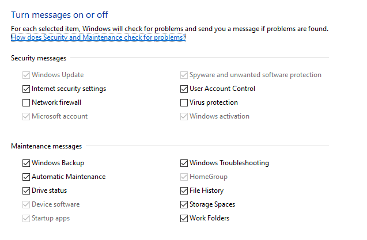The width and height of the screenshot is (367, 240).
Task: Click the 'For each selected item' description text
Action: [170, 29]
